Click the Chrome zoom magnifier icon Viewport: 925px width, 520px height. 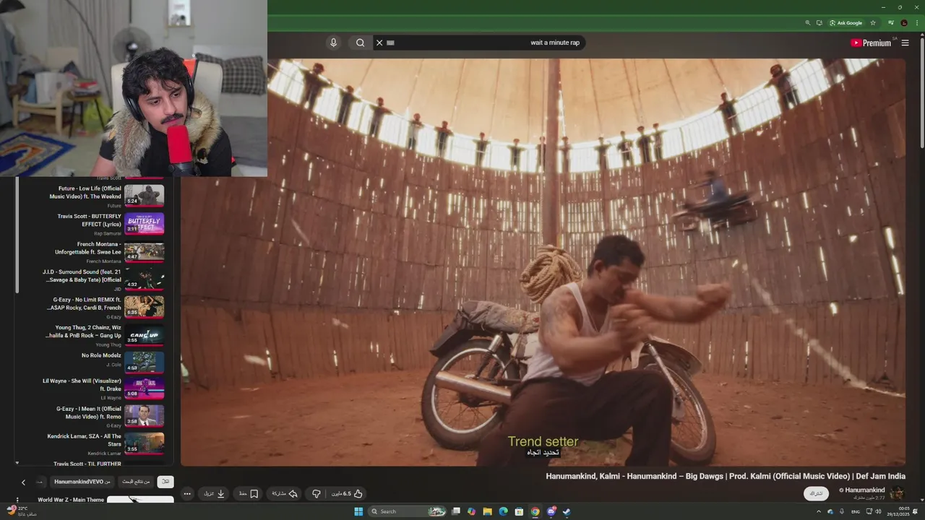click(x=807, y=23)
